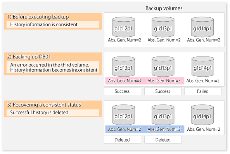Select the g1d12p1 volume in the backing up row
The image size is (230, 154).
(124, 67)
